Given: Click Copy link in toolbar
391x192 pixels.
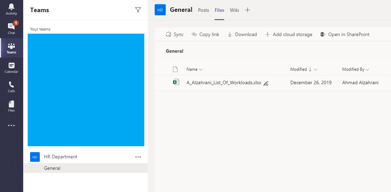Looking at the screenshot, I should [205, 34].
